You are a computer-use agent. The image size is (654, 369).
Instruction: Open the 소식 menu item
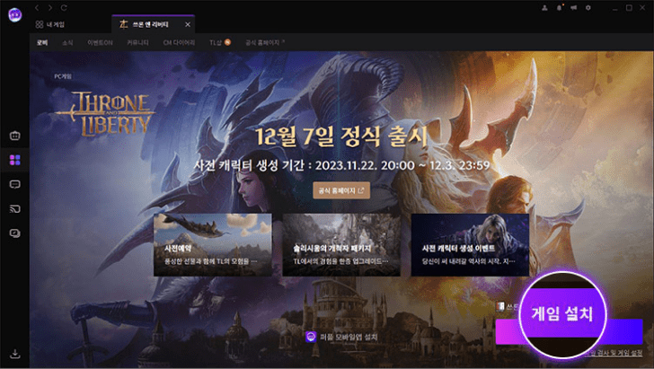(x=67, y=42)
